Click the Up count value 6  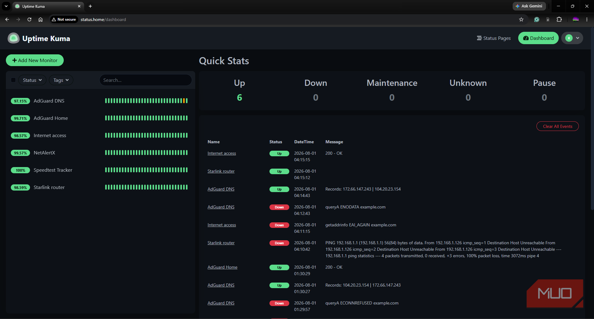pyautogui.click(x=239, y=98)
